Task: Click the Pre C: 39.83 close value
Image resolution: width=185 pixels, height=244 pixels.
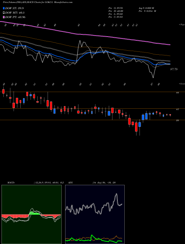Action: pyautogui.click(x=115, y=17)
